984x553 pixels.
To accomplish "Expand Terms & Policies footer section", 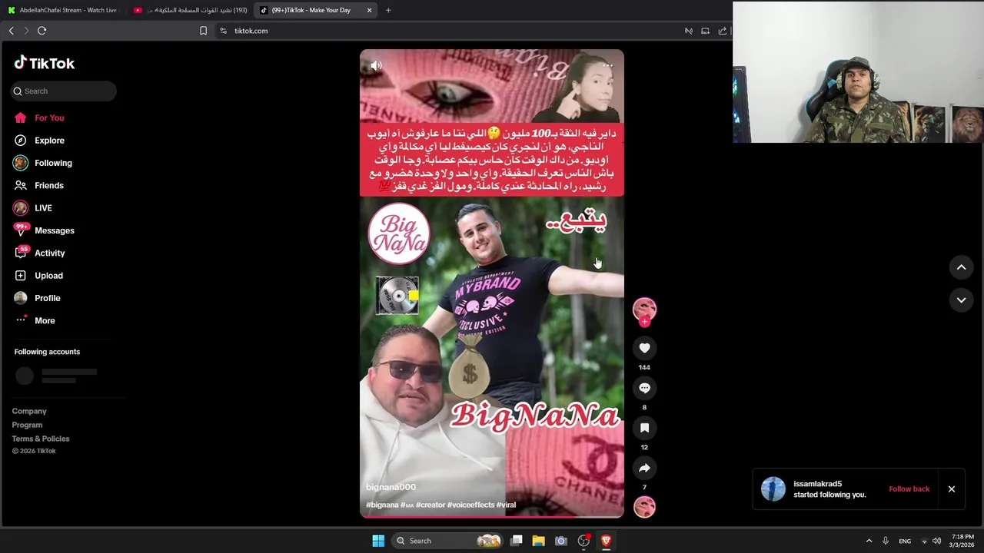I will click(41, 439).
